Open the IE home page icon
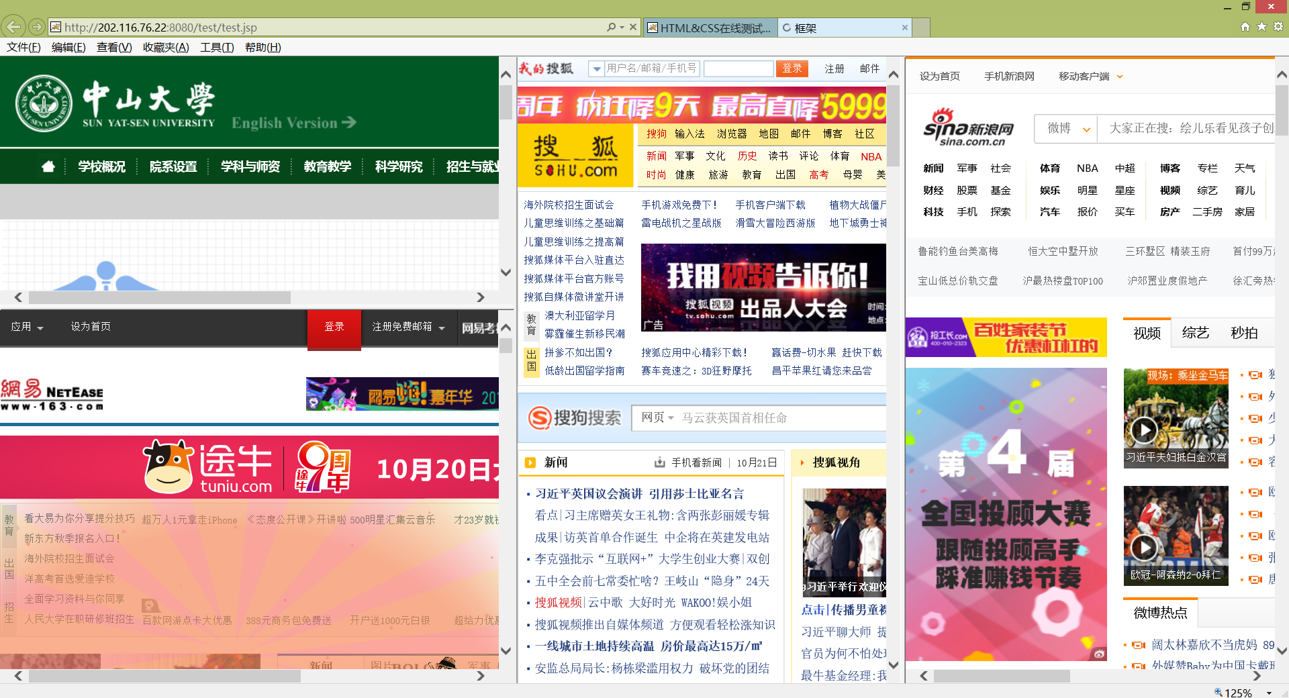Image resolution: width=1289 pixels, height=698 pixels. coord(1245,27)
